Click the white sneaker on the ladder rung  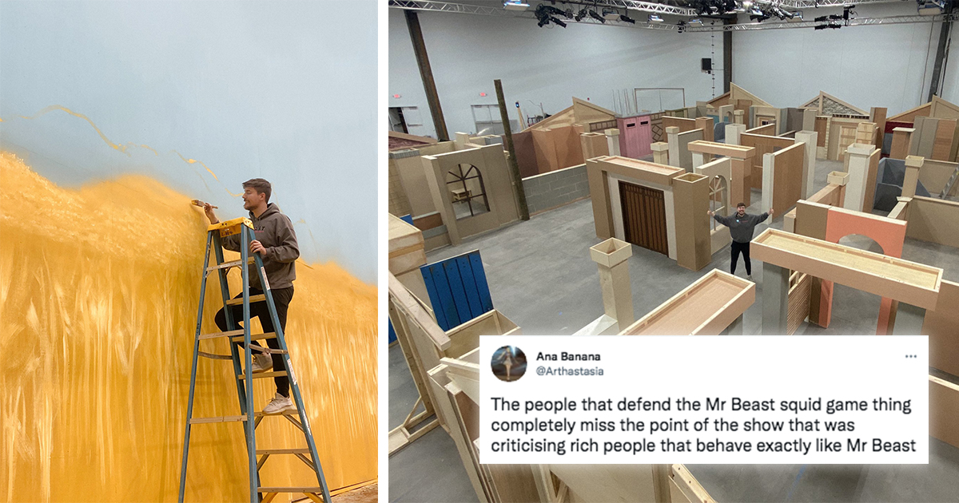click(278, 405)
